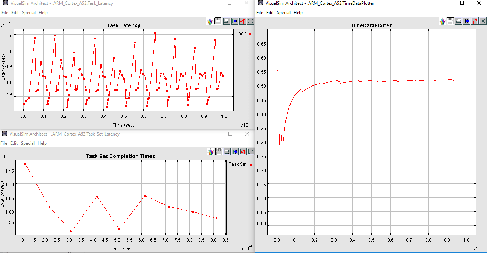Save the Task Latency plot with floppy icon
487x253 pixels.
tap(218, 21)
